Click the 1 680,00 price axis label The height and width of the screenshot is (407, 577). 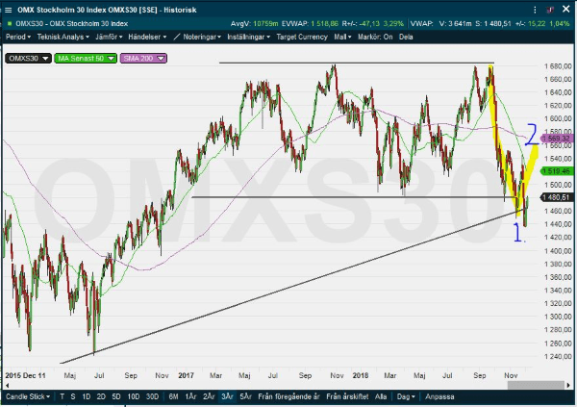point(558,66)
